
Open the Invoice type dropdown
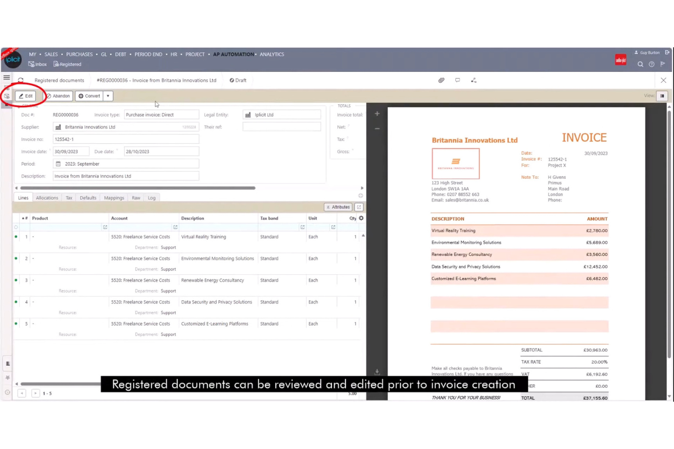point(162,115)
